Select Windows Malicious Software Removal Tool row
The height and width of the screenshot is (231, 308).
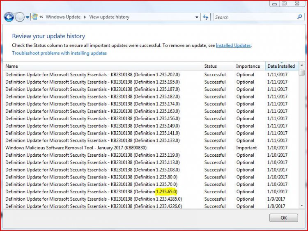coord(151,148)
